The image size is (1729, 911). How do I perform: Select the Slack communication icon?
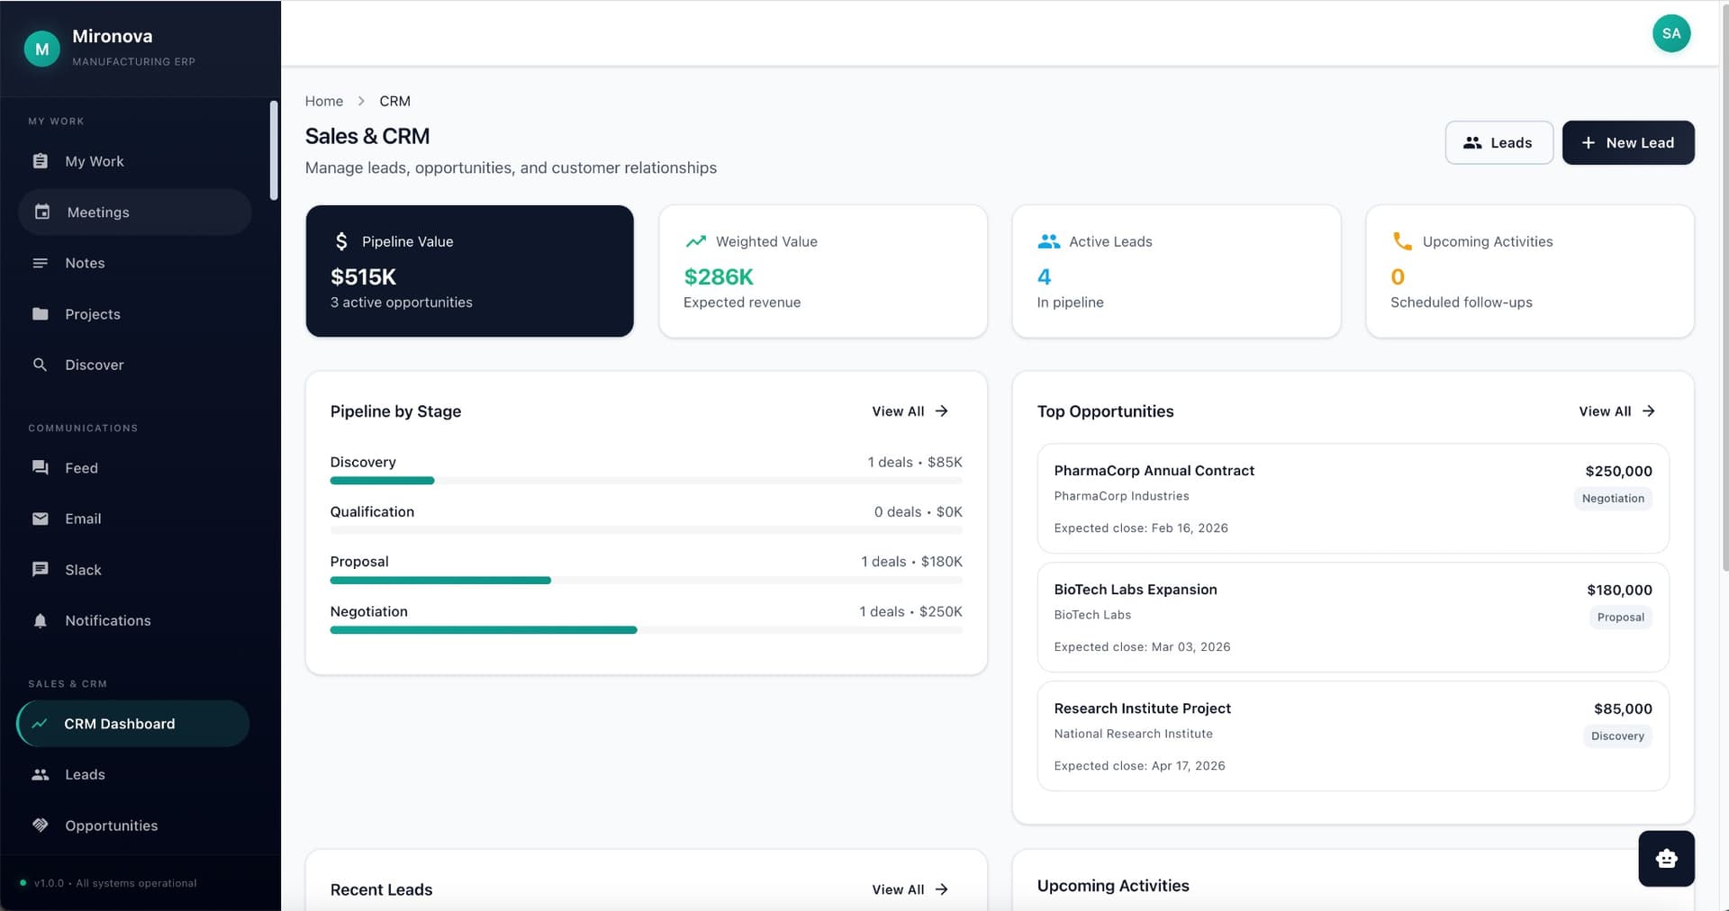(41, 569)
